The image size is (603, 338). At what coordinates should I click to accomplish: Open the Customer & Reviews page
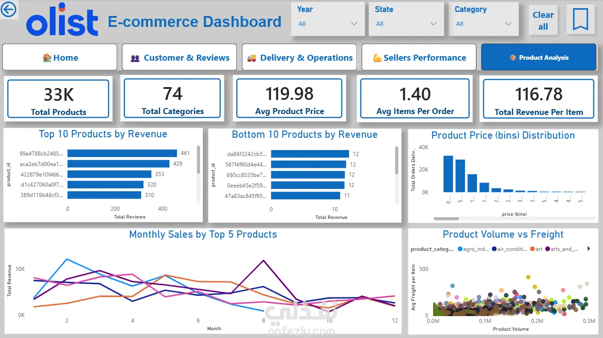[x=179, y=57]
